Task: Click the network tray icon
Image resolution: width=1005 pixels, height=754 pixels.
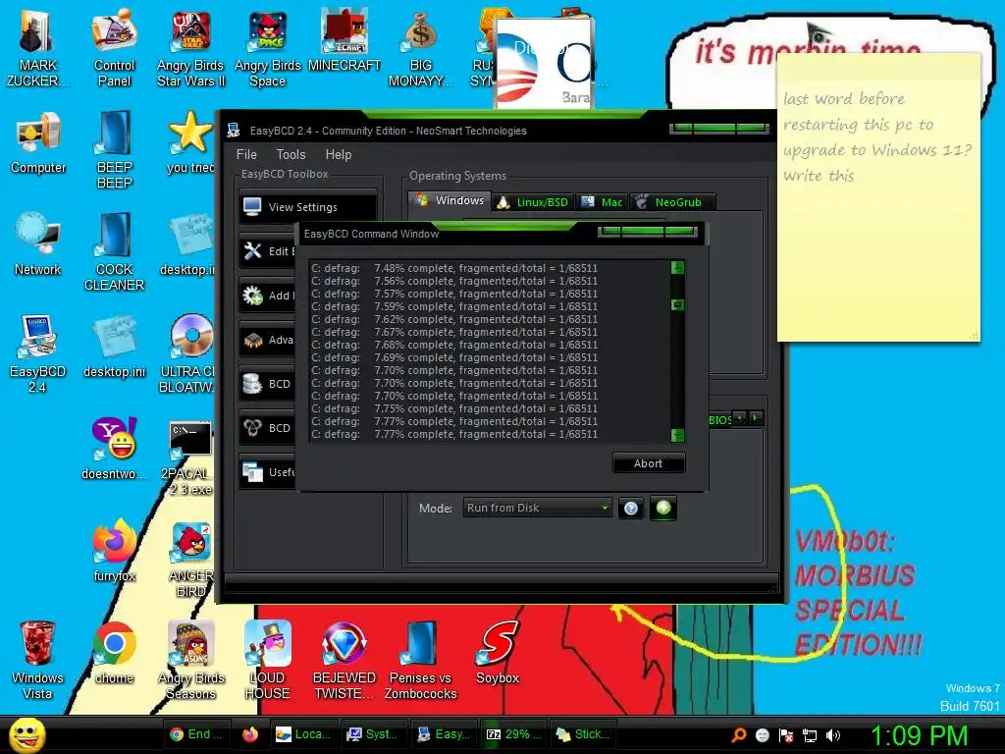Action: [x=810, y=735]
